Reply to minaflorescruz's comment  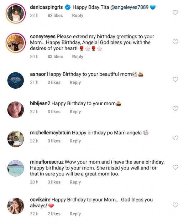(75, 182)
